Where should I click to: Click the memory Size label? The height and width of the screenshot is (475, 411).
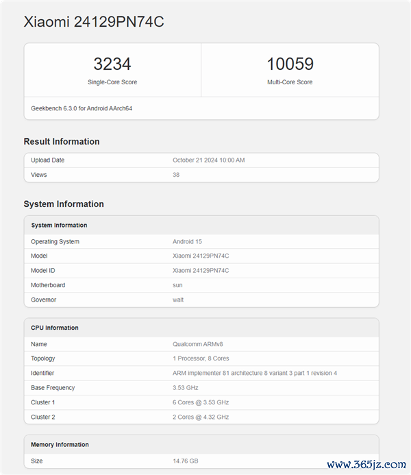(36, 461)
